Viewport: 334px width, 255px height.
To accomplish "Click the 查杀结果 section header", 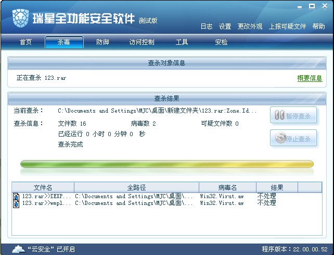I will (167, 99).
